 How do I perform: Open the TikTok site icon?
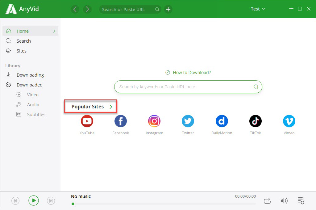(255, 121)
